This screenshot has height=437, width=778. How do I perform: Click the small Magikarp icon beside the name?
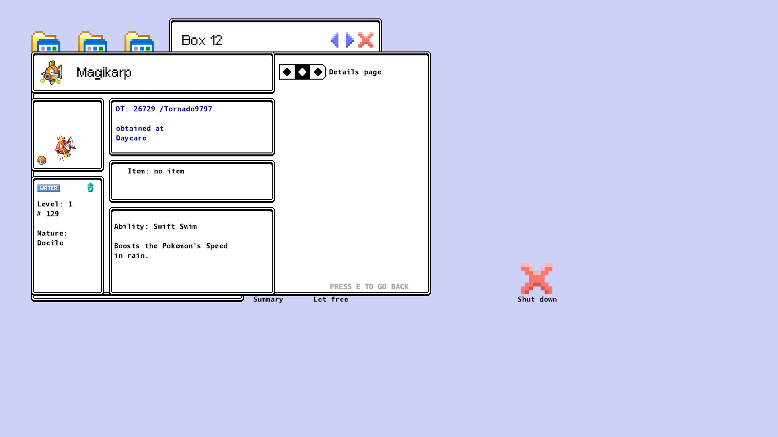pyautogui.click(x=52, y=73)
